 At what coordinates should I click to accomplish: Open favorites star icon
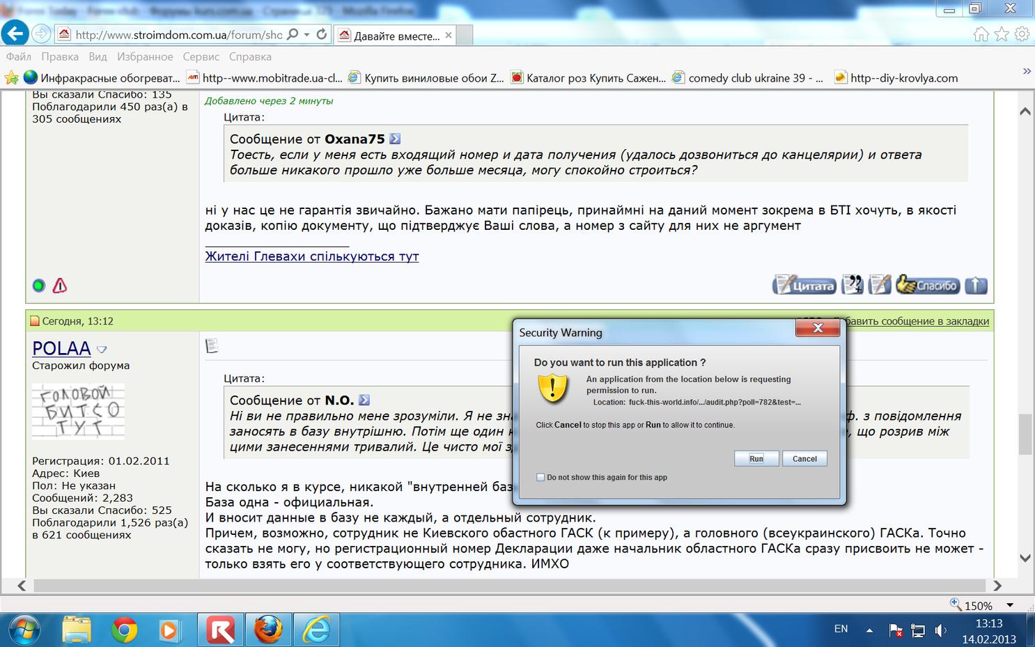coord(1002,34)
